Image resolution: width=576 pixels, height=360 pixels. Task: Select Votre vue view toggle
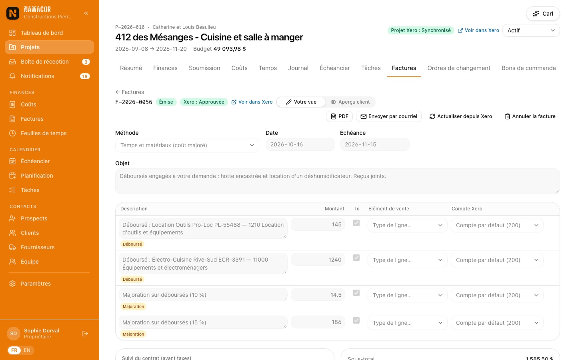click(x=301, y=102)
